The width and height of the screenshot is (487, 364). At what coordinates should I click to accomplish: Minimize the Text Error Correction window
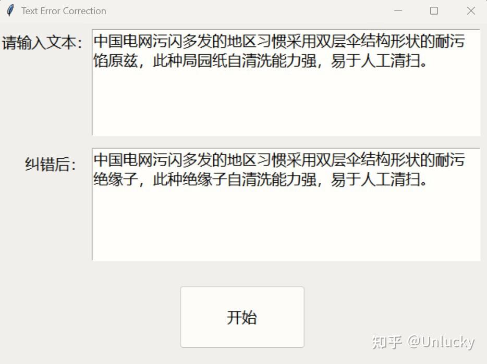(x=398, y=11)
